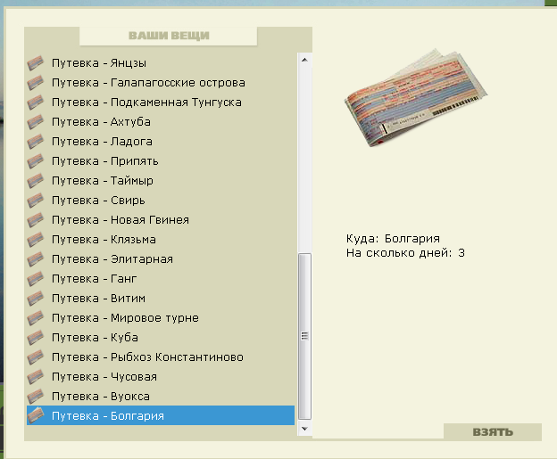This screenshot has width=557, height=459.
Task: Click the ticket icon beside Новая Гвинея
Action: pos(35,220)
